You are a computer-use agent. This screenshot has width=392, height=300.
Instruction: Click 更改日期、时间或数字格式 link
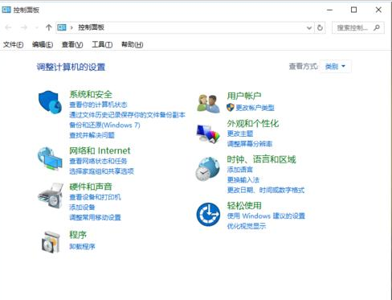(x=266, y=190)
